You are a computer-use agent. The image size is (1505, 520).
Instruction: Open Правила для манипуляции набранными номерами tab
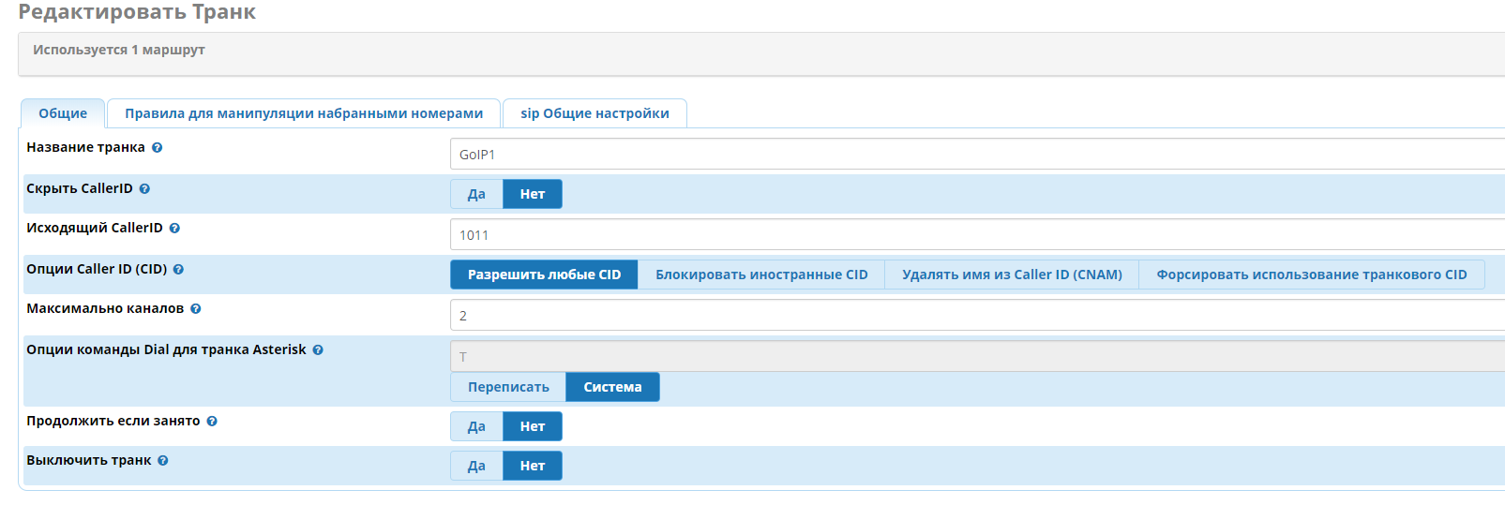(304, 113)
